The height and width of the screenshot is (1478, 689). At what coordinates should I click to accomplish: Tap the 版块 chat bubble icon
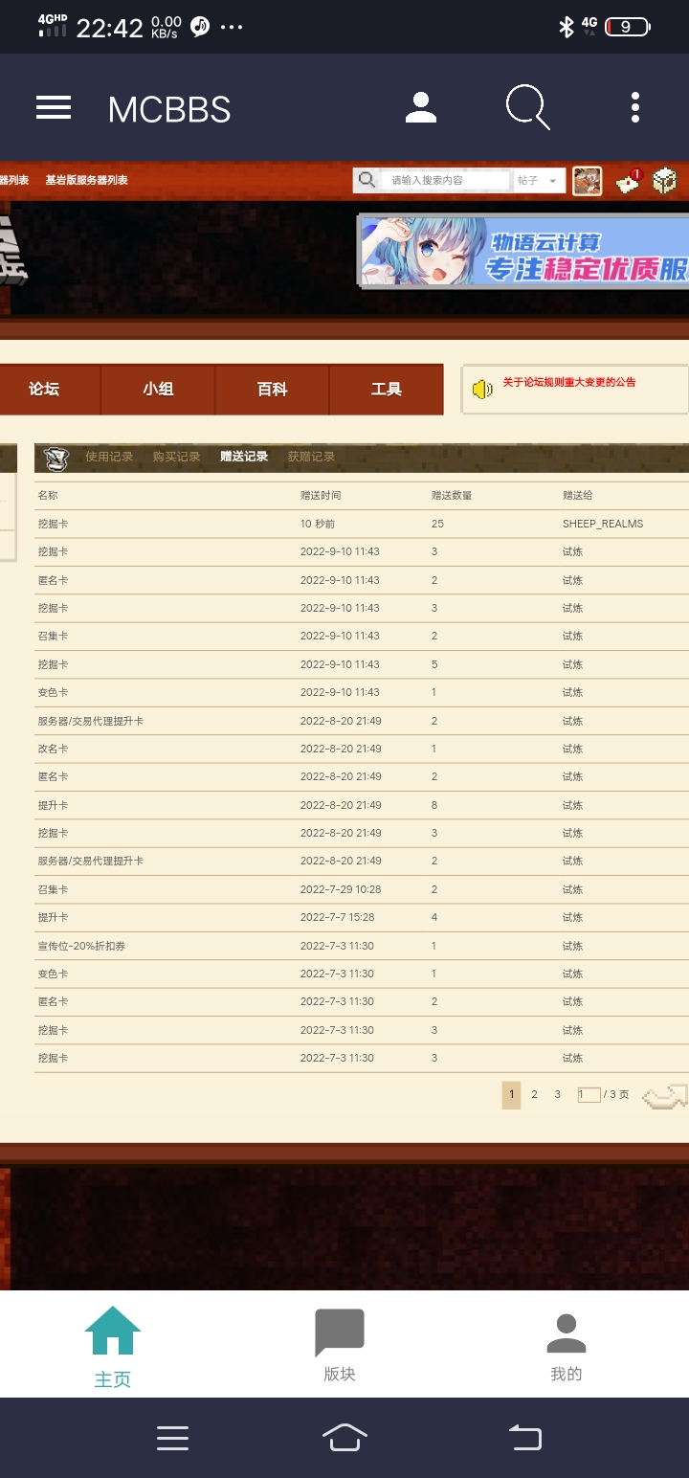(340, 1332)
